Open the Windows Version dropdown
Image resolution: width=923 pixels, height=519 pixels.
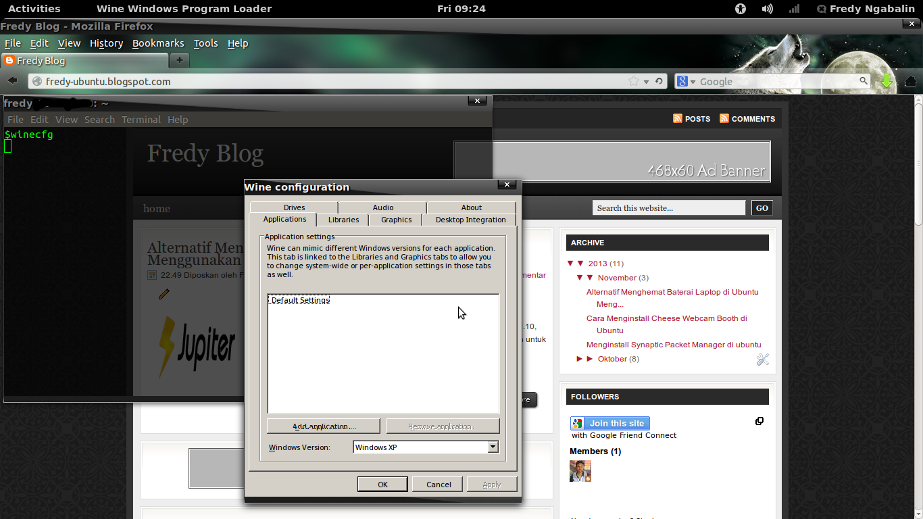point(493,447)
